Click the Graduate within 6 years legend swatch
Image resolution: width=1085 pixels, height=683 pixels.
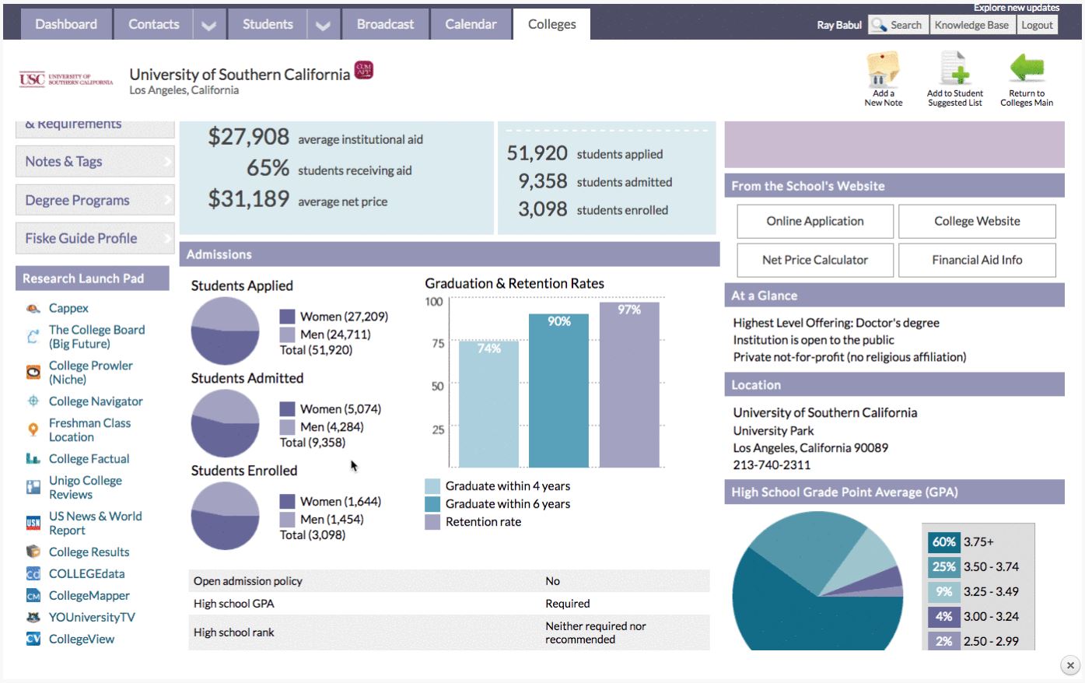[432, 504]
